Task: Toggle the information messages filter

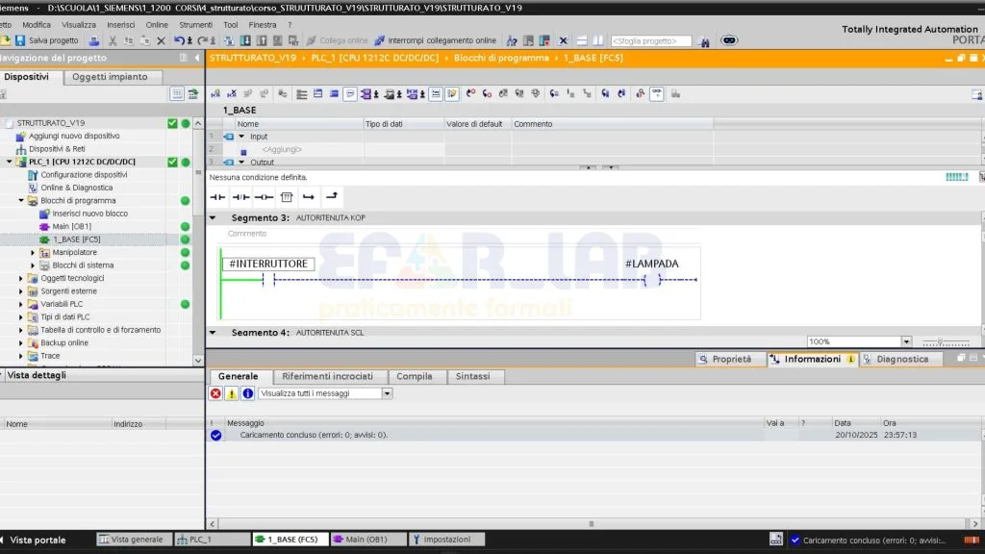Action: pos(247,393)
